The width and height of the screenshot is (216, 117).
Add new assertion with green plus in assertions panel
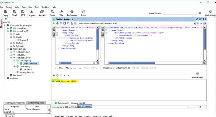(x=54, y=75)
